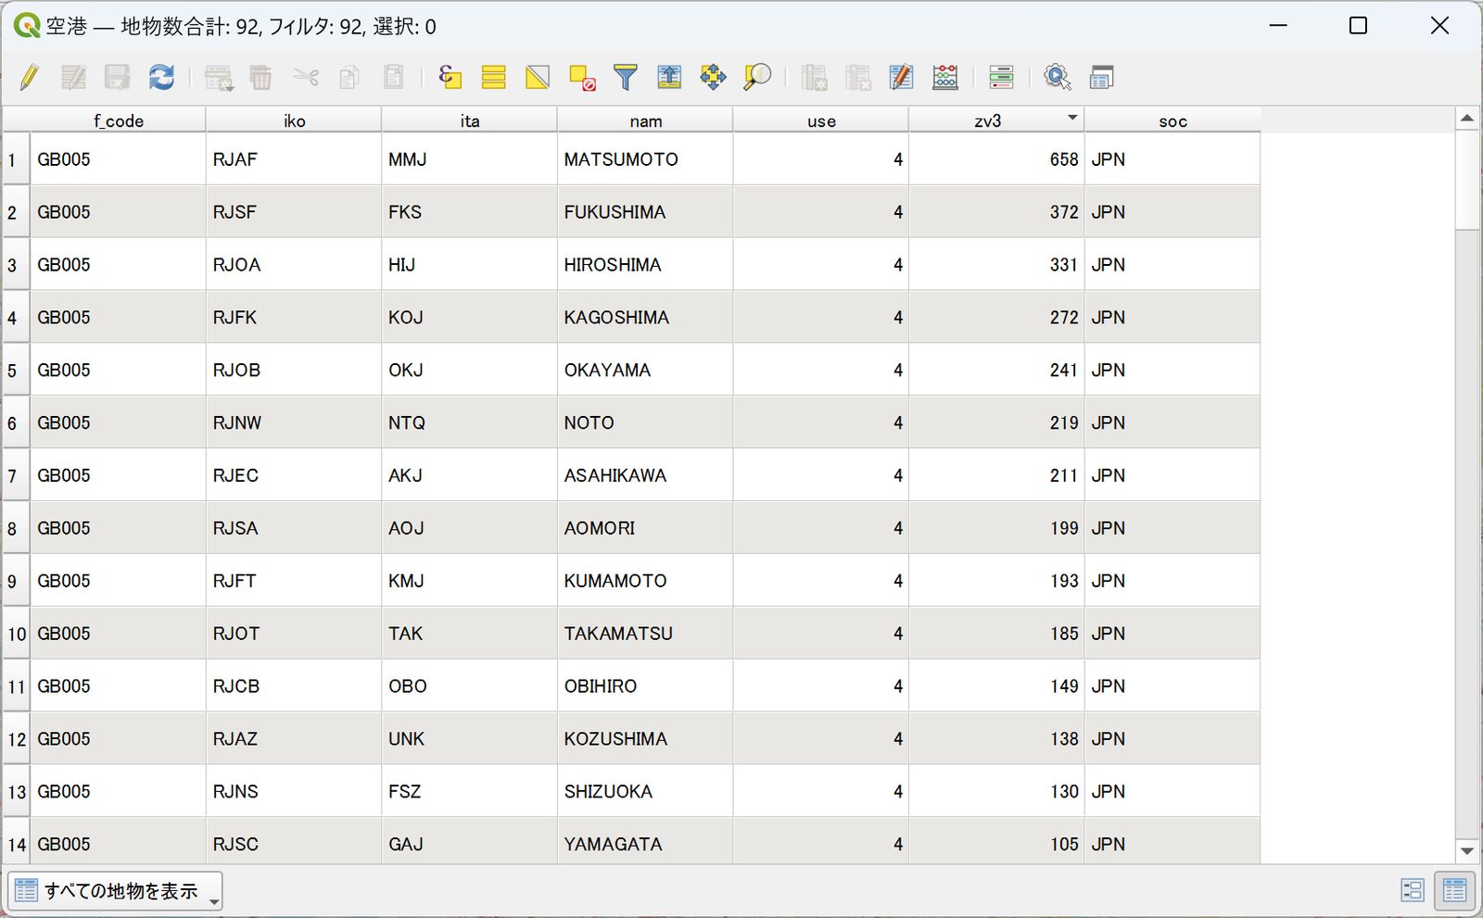Sort by the ita column header
The image size is (1483, 918).
click(x=470, y=120)
